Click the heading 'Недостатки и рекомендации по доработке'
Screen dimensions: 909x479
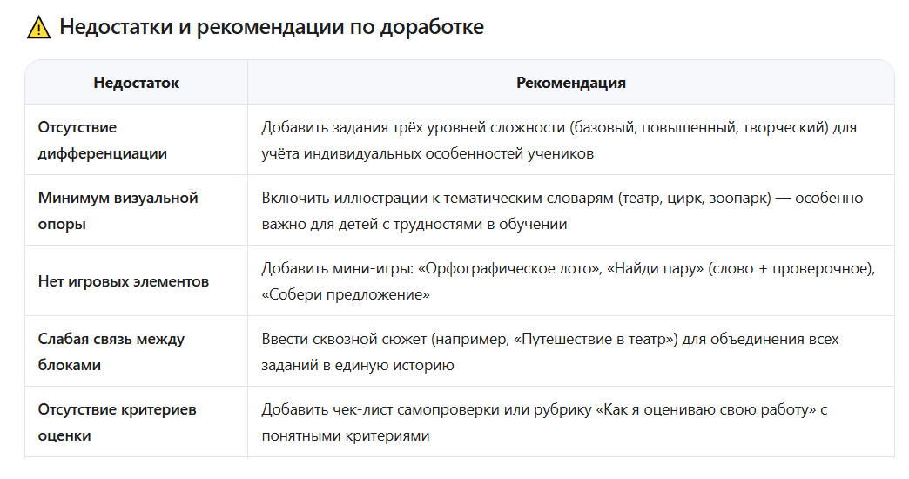click(271, 27)
